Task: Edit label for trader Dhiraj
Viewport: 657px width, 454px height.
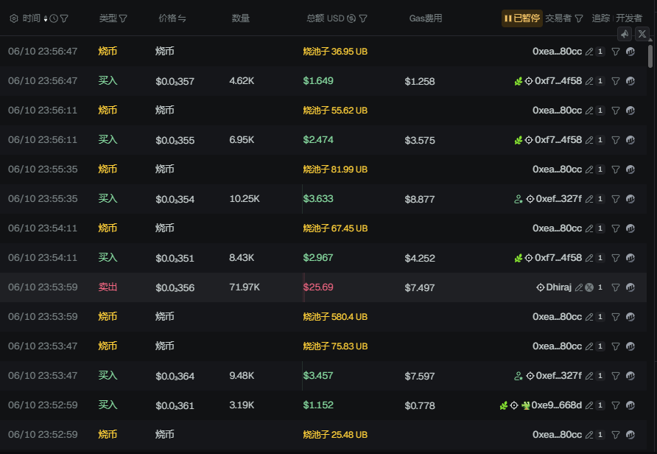Action: click(579, 287)
